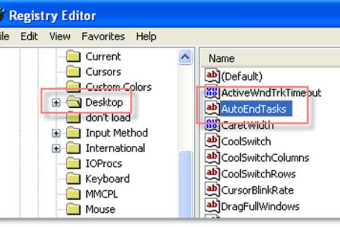Select the International key label
The width and height of the screenshot is (340, 227).
[x=116, y=149]
